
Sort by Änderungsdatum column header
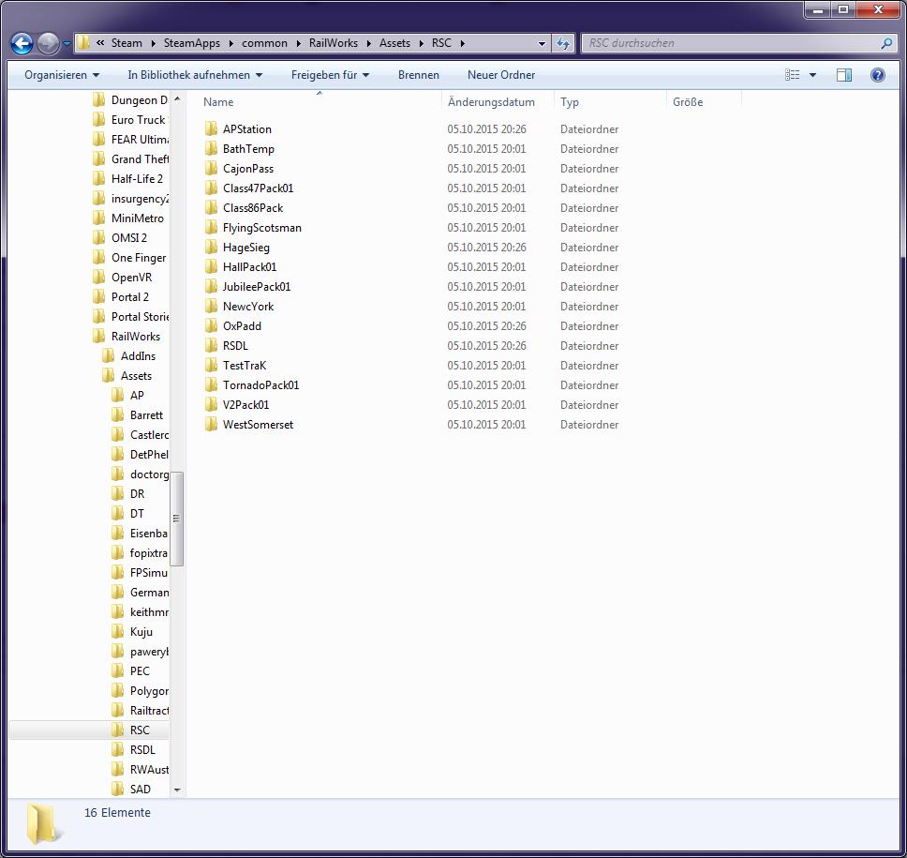pos(491,102)
